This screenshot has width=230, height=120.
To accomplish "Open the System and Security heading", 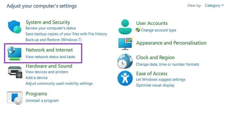I will click(48, 22).
